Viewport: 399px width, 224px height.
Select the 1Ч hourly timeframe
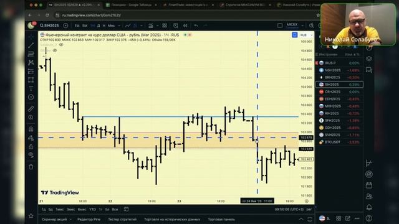tap(93, 26)
